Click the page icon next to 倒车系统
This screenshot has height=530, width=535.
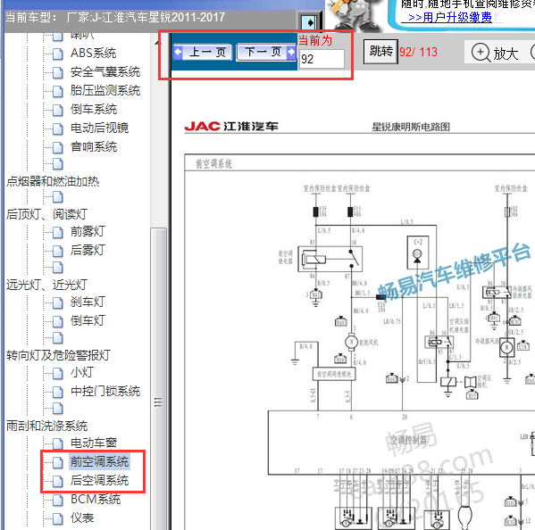58,110
